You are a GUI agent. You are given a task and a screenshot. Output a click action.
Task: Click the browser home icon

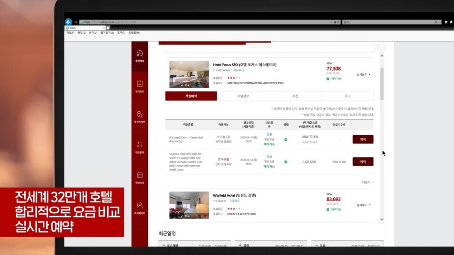446,22
